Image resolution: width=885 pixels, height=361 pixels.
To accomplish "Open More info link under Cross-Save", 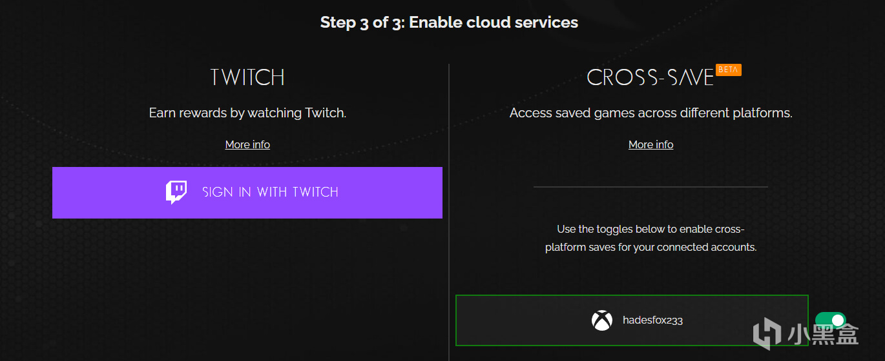I will pos(651,144).
